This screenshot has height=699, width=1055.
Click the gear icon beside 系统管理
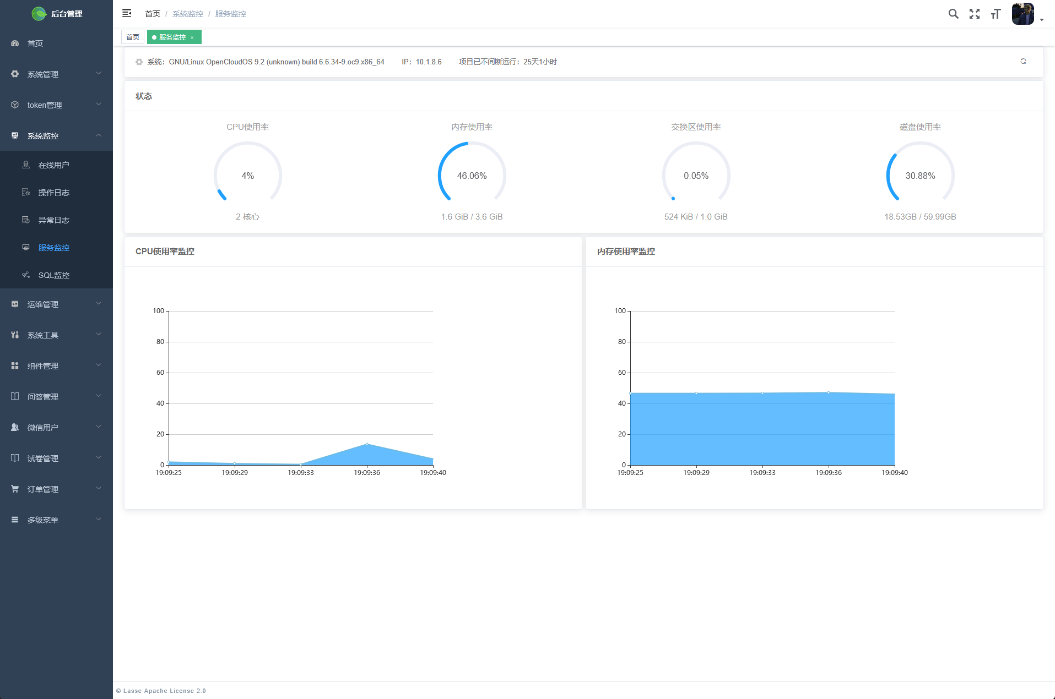coord(15,74)
